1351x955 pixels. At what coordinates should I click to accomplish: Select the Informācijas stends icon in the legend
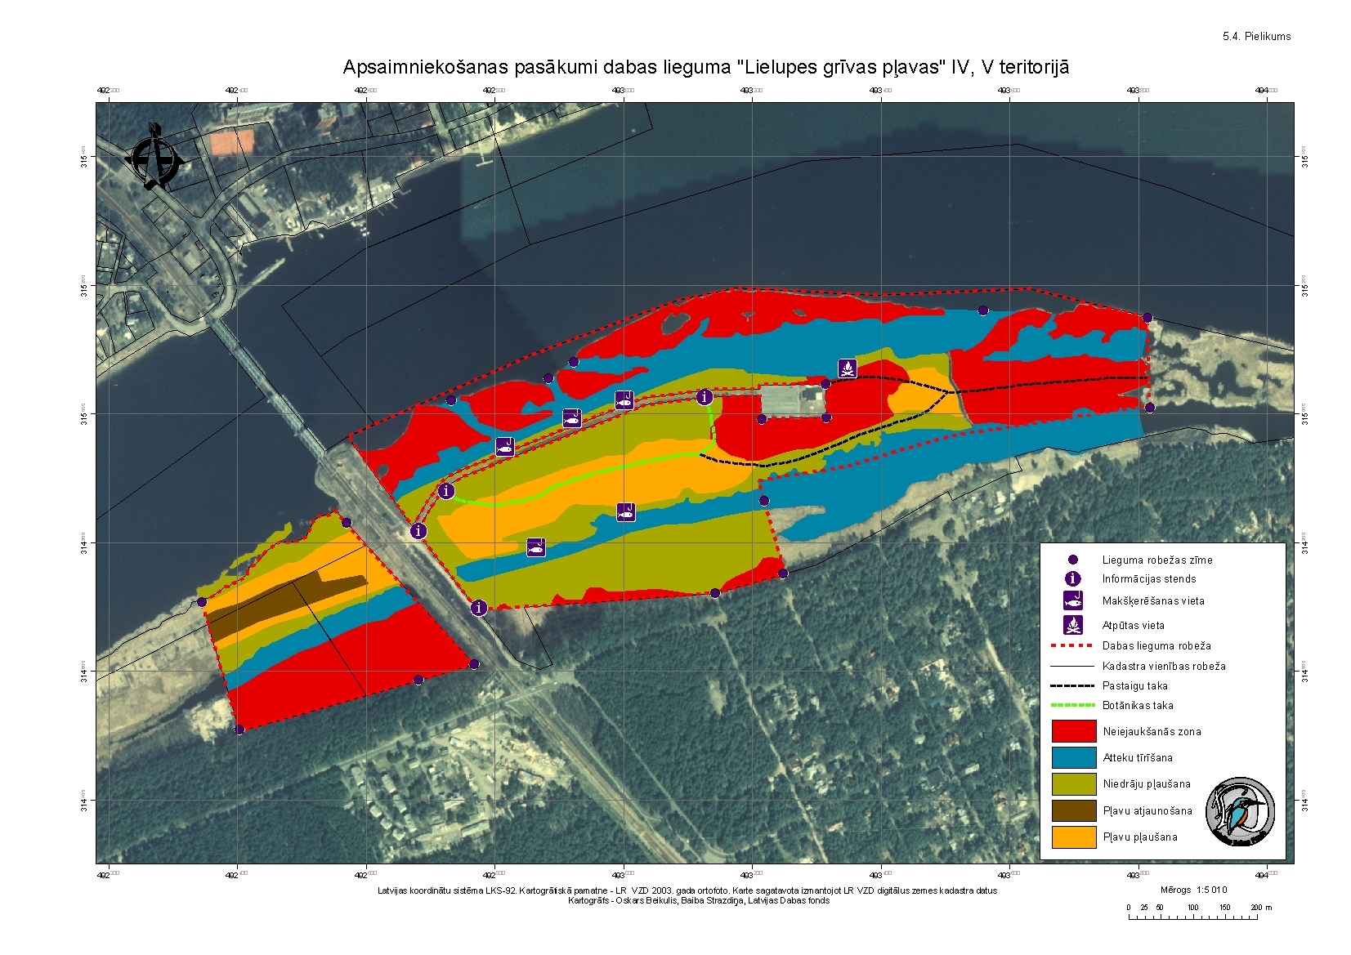(1072, 578)
